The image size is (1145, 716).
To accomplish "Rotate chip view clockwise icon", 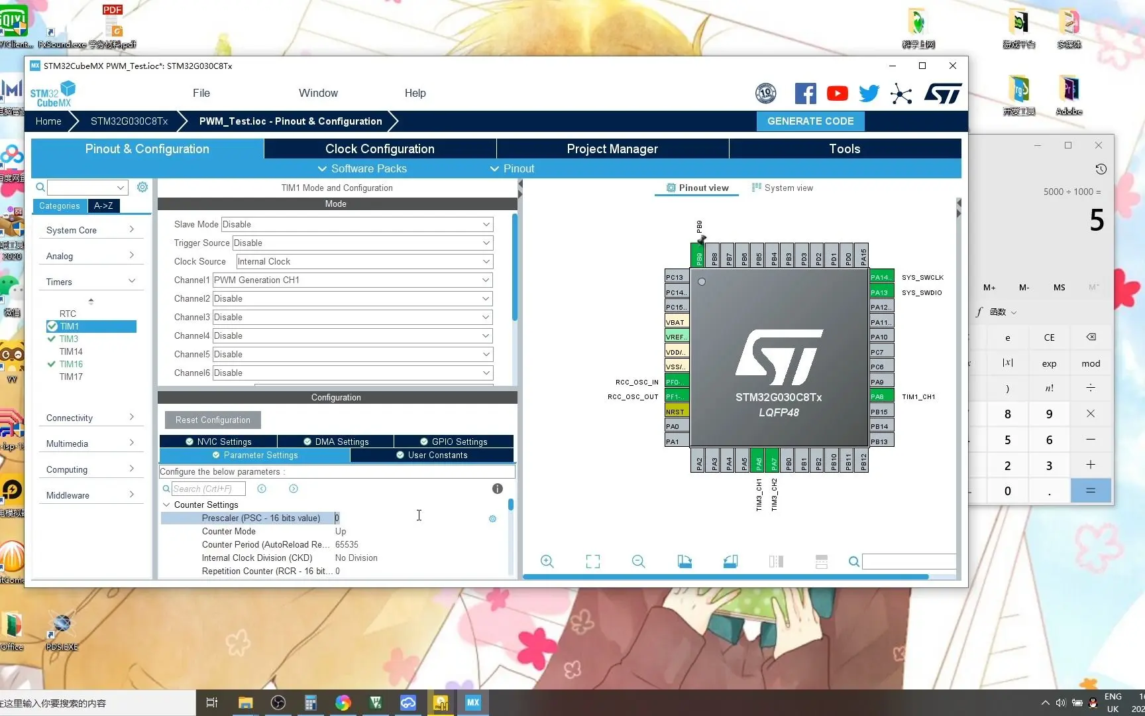I will [684, 562].
